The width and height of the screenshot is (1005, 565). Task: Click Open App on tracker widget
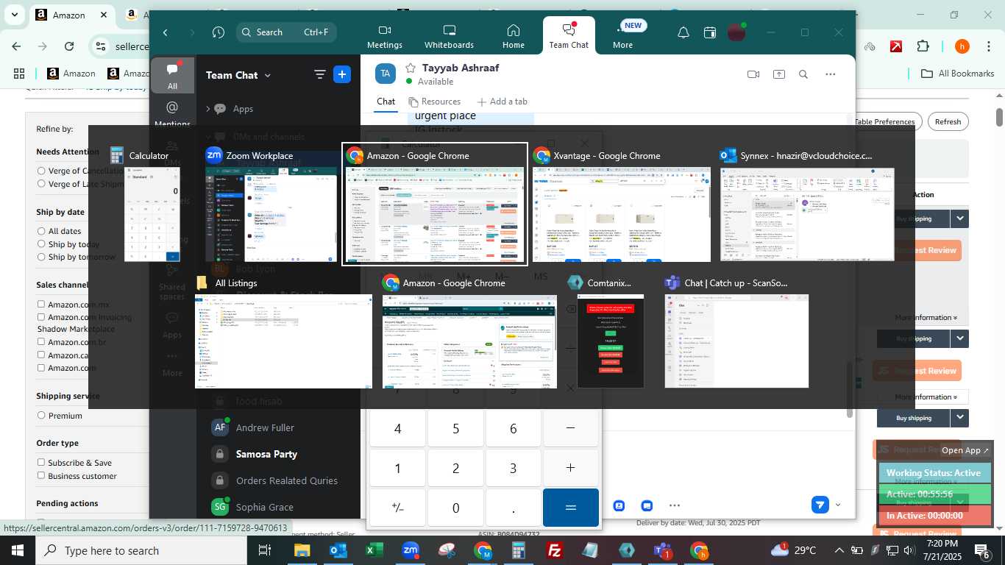point(966,450)
